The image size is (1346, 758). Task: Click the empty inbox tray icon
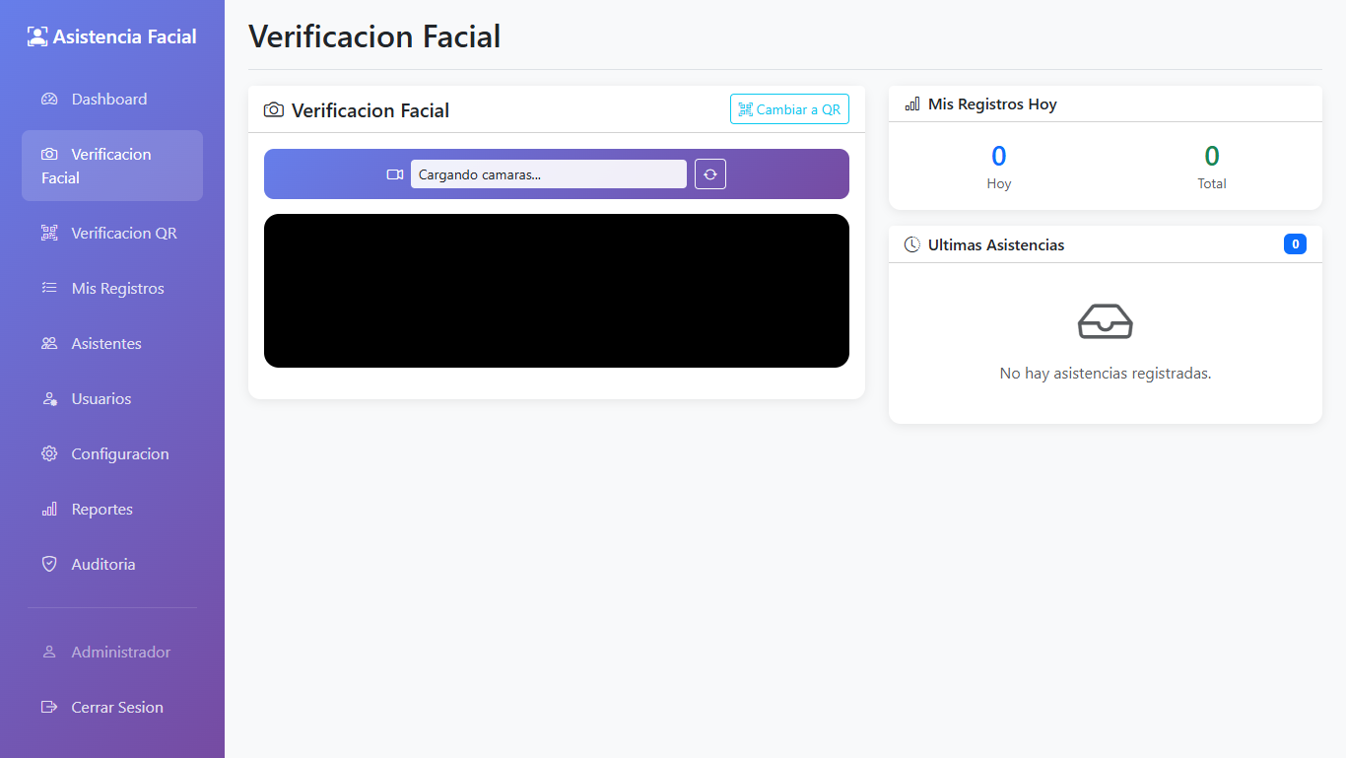[x=1105, y=322]
